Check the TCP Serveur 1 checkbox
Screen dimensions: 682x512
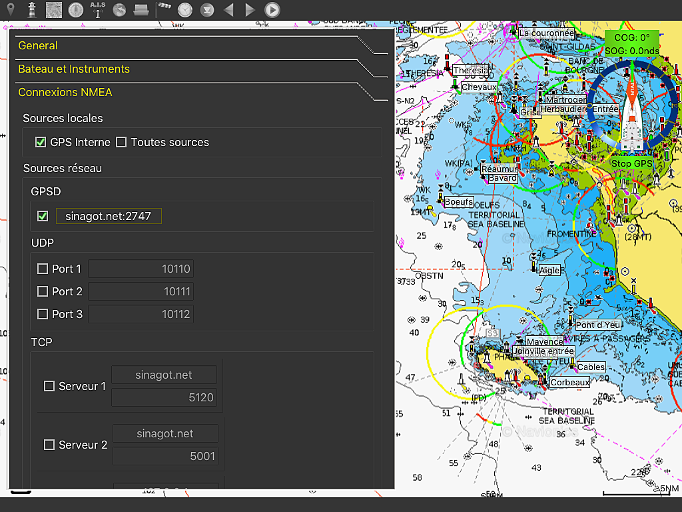(49, 386)
